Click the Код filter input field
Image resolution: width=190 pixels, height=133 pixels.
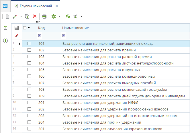[x=51, y=36]
